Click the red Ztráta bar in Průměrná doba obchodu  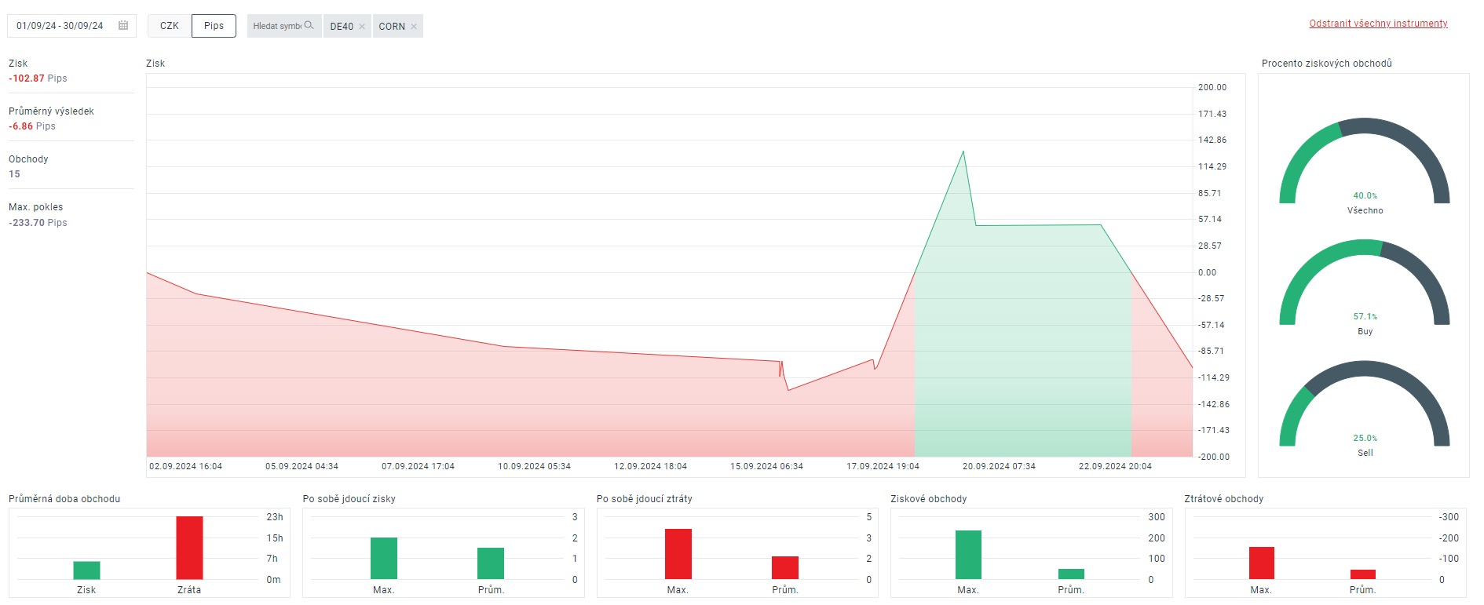tap(189, 548)
